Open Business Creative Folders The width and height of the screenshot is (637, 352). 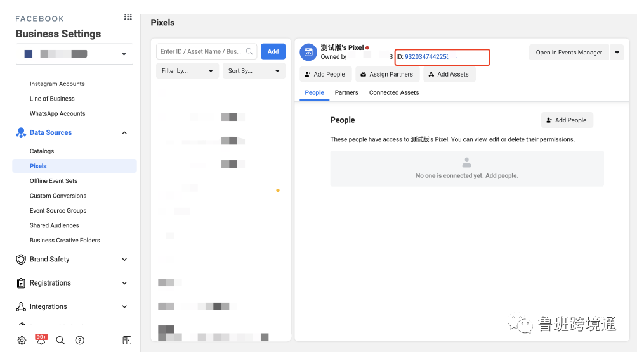click(x=65, y=240)
